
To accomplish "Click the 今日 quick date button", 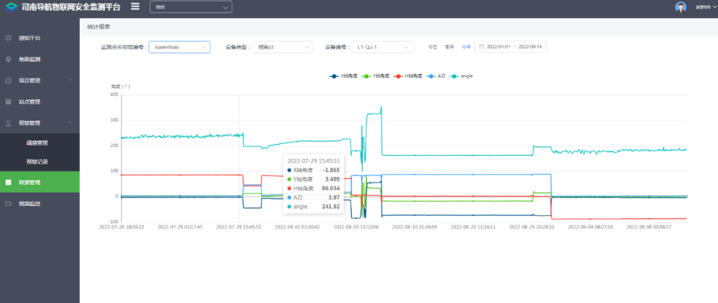I will click(433, 47).
